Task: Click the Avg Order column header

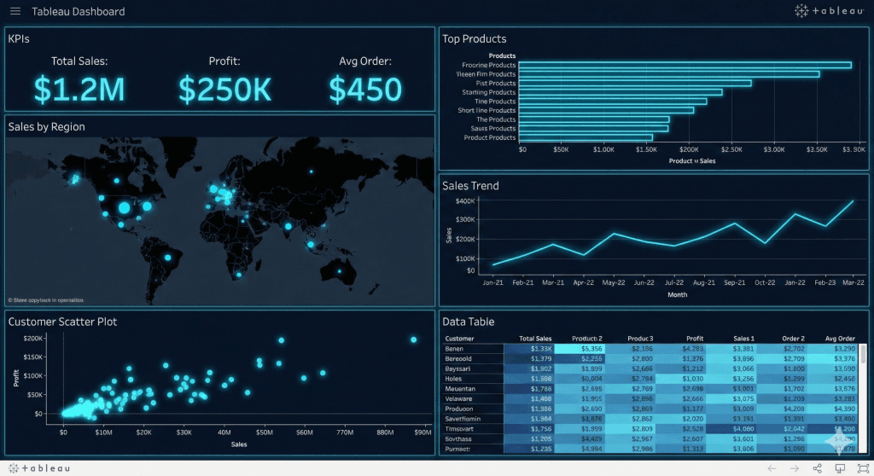Action: (840, 339)
